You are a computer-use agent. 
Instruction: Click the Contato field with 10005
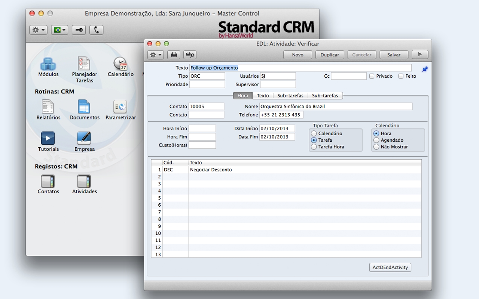(x=206, y=107)
